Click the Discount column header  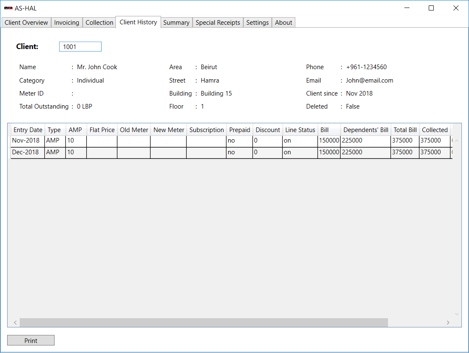pyautogui.click(x=268, y=130)
